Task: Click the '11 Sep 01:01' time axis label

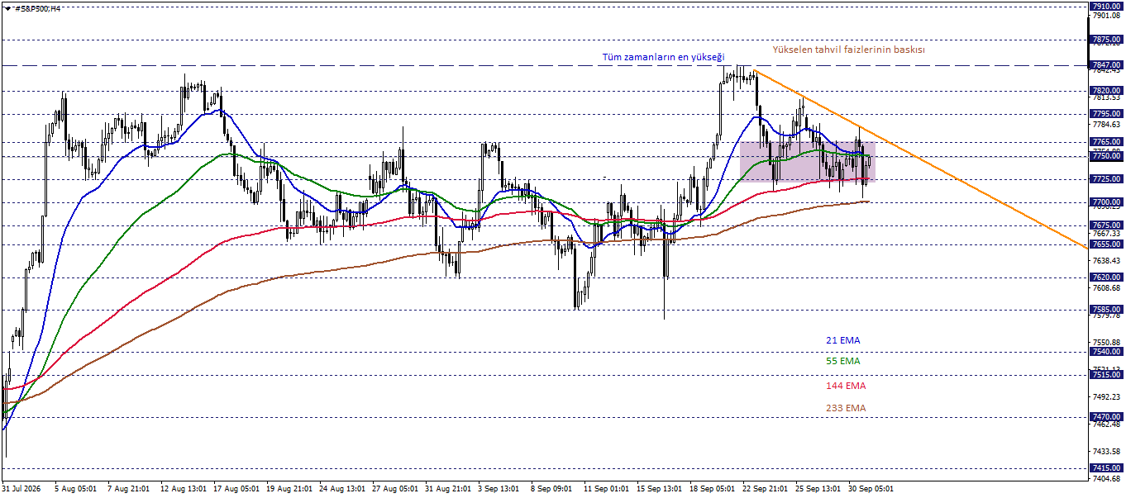Action: point(608,489)
